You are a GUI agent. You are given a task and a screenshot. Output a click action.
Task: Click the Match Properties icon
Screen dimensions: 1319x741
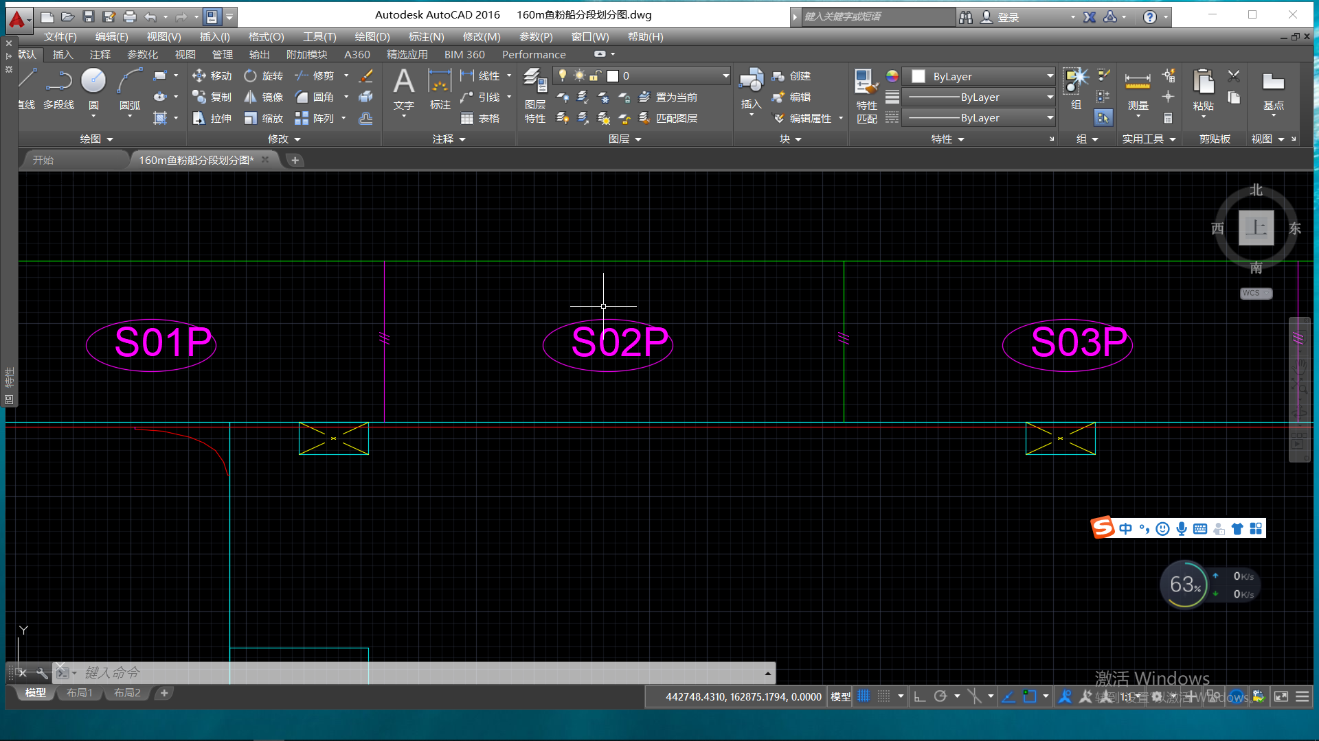point(866,82)
